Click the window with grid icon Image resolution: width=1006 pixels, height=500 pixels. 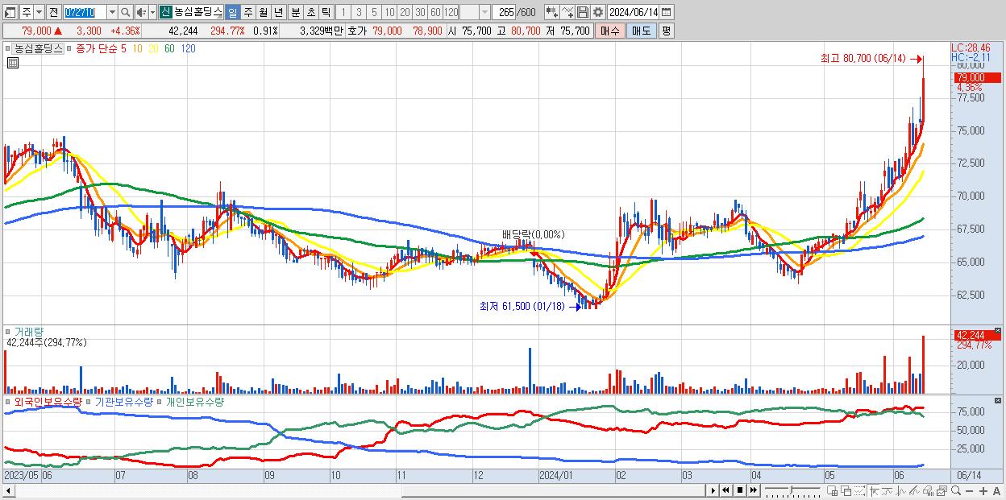(x=832, y=491)
